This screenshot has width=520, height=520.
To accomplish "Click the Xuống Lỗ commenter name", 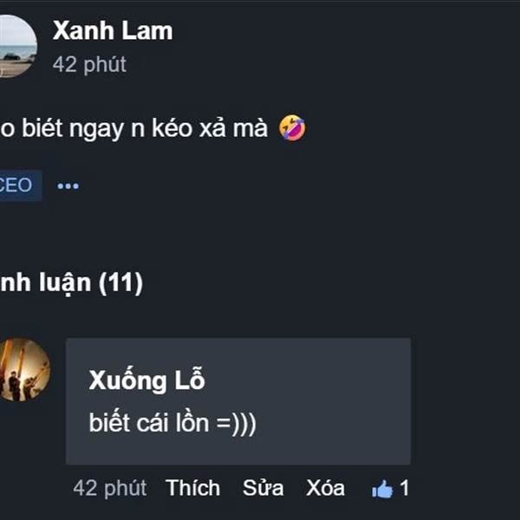I will [x=147, y=380].
